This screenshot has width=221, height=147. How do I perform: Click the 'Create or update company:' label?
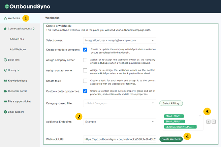pos(63,50)
